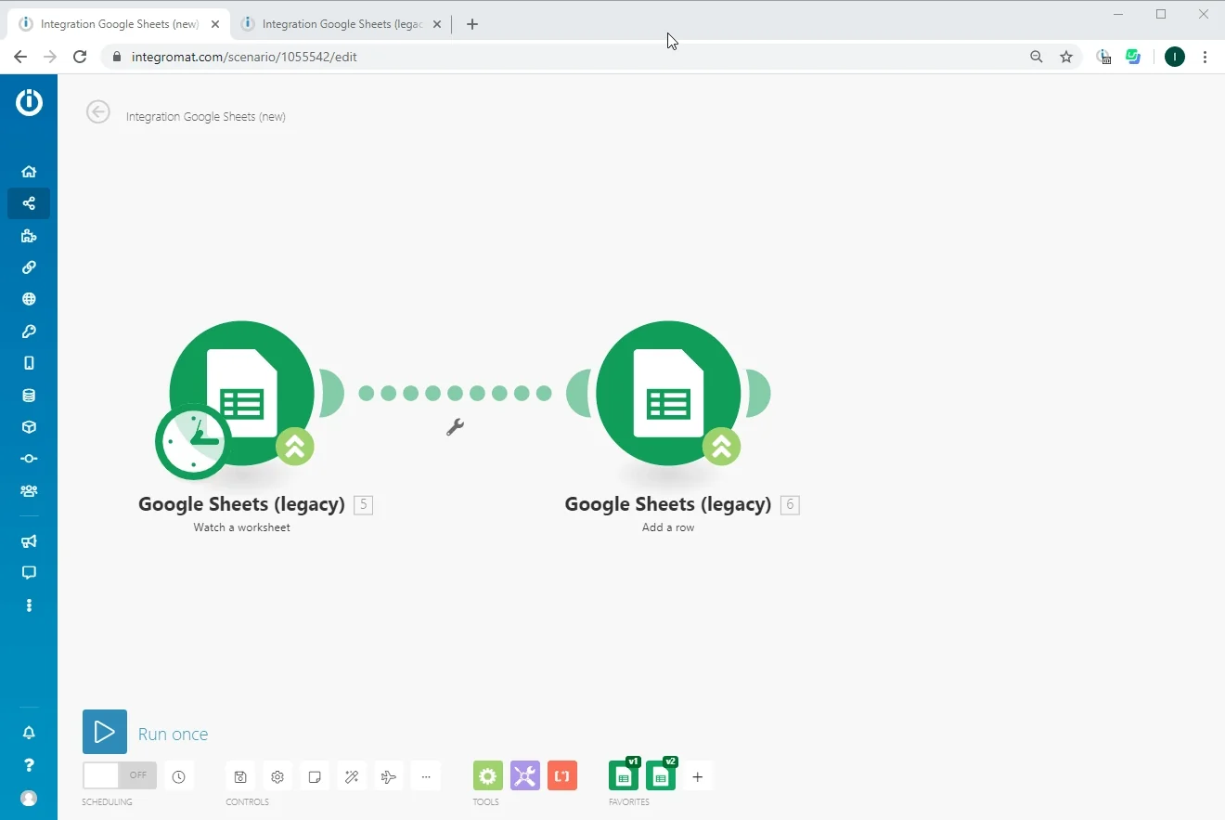This screenshot has height=820, width=1225.
Task: Click module number badge 6
Action: (x=790, y=505)
